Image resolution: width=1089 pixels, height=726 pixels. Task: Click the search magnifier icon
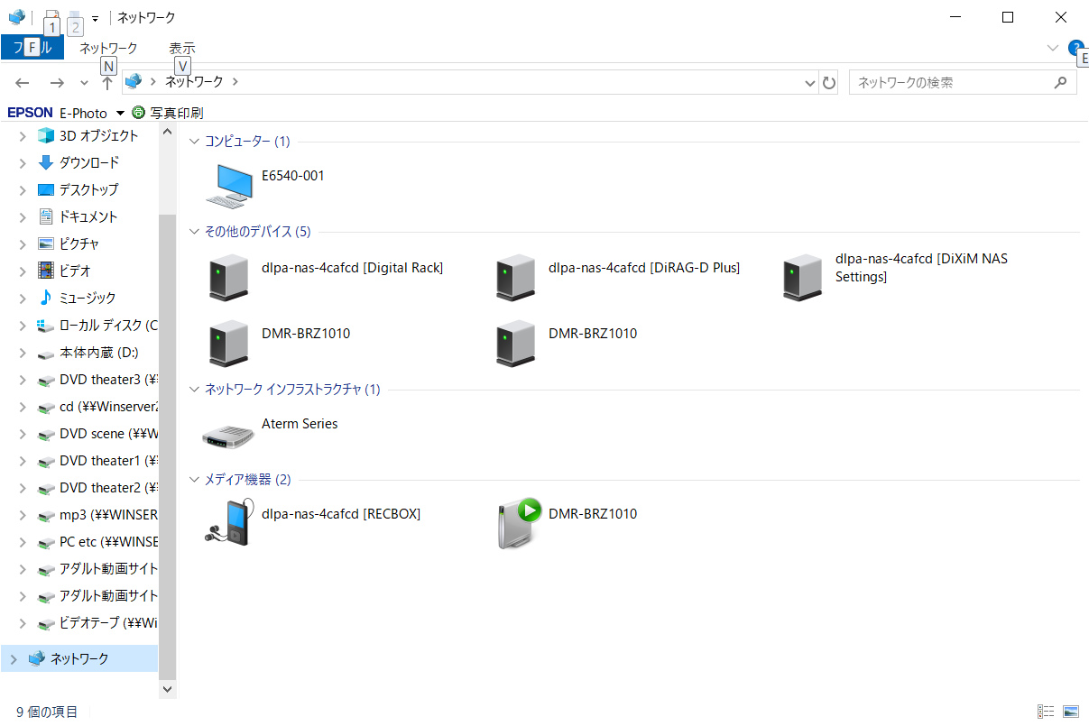(1061, 82)
